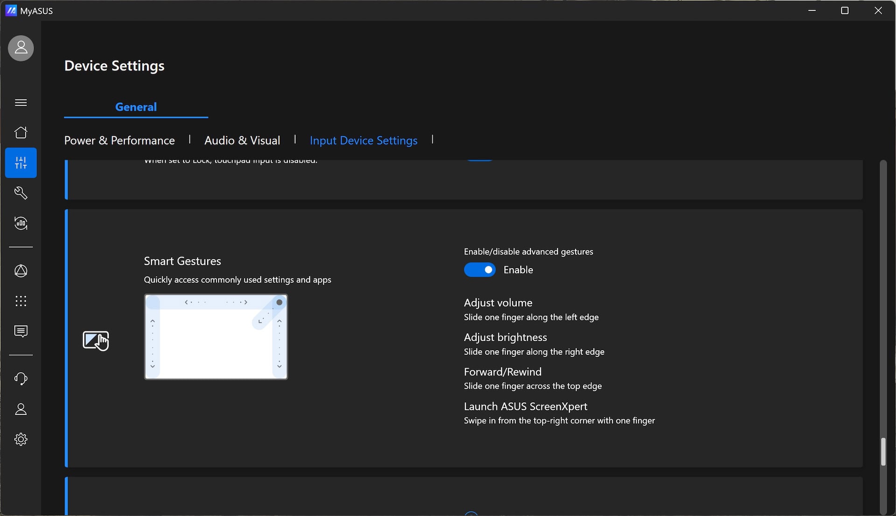
Task: Open the System Update refresh icon
Action: point(21,223)
